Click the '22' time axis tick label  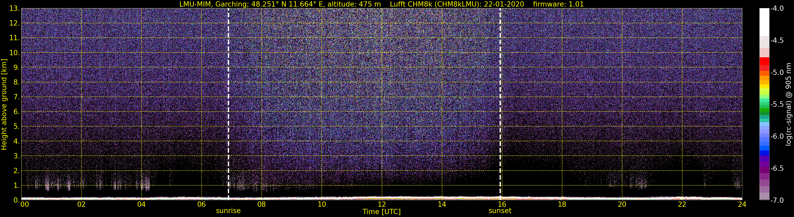point(682,204)
